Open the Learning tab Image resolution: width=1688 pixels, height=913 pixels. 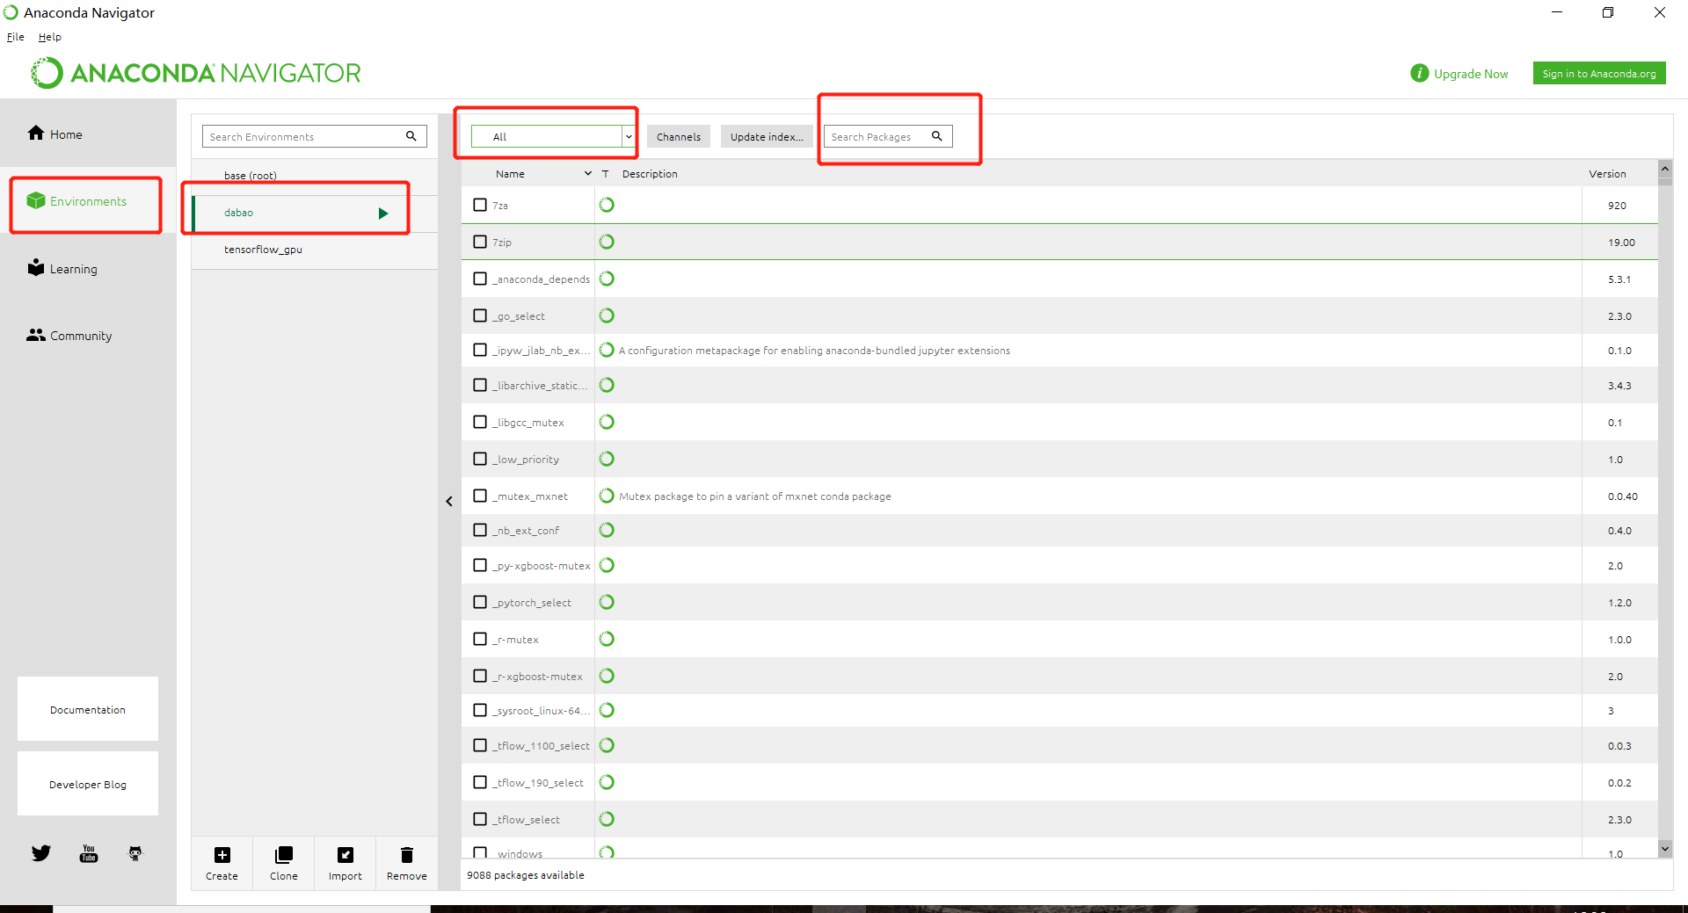click(x=88, y=269)
